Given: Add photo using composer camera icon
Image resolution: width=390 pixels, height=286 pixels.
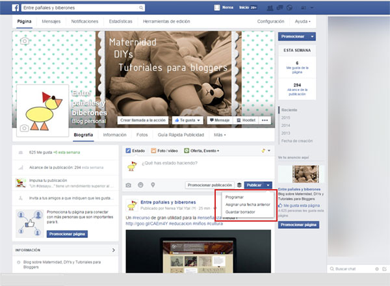Looking at the screenshot, I should pos(128,185).
